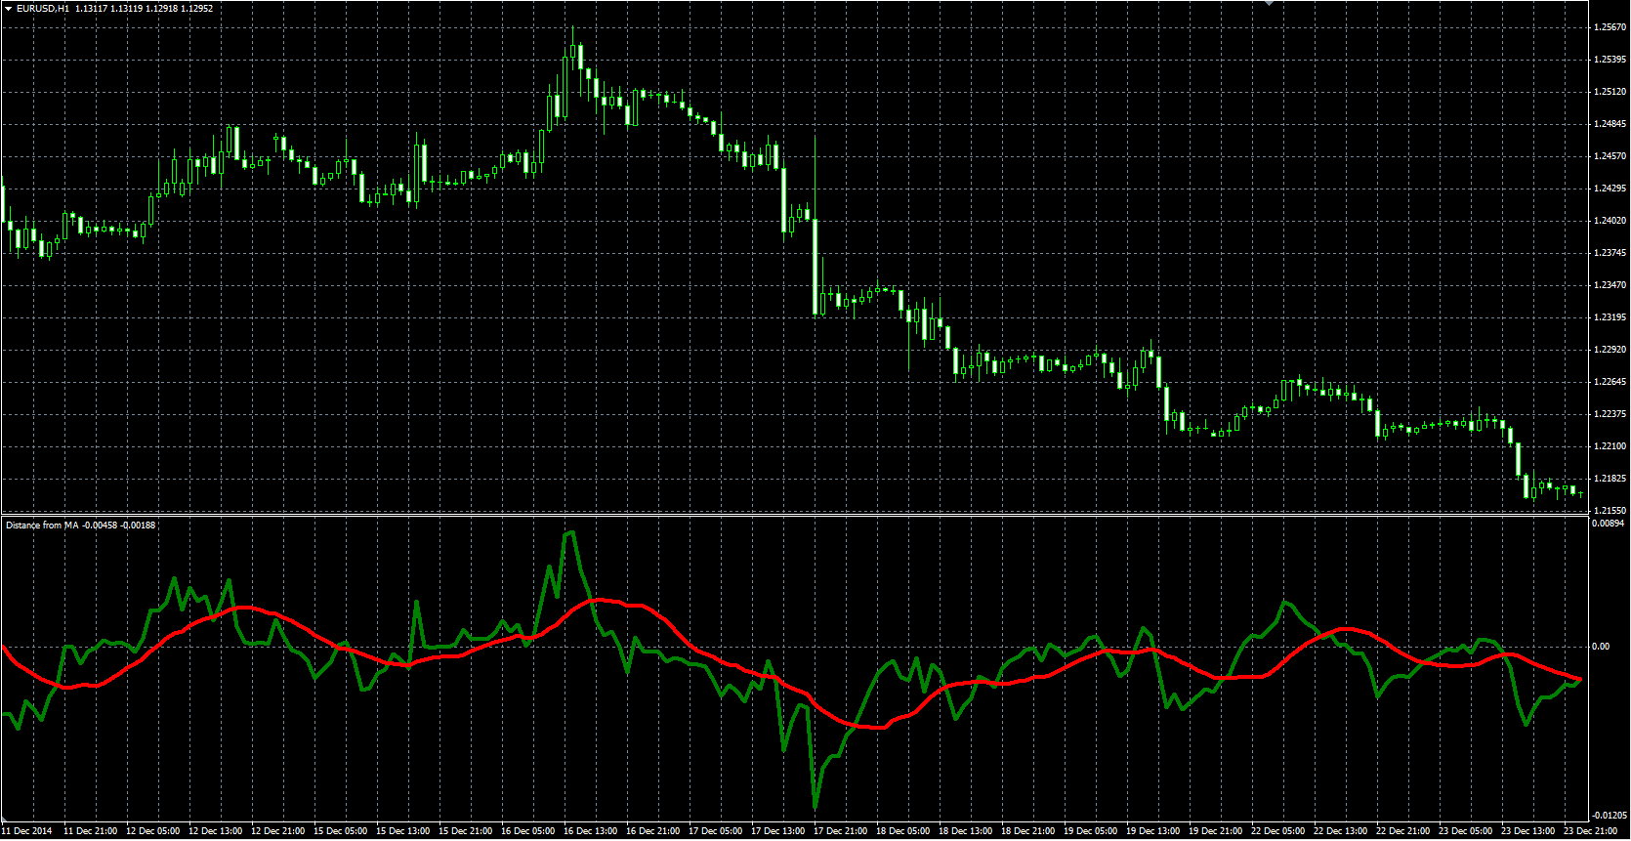Image resolution: width=1631 pixels, height=841 pixels.
Task: Click the 12 Dec 13:00 time label
Action: coord(215,831)
